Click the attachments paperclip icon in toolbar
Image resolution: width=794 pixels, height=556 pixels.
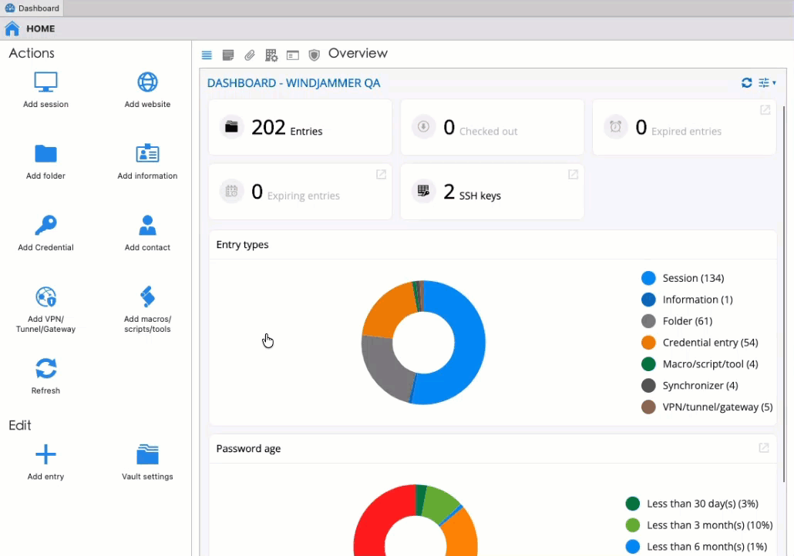[x=250, y=55]
